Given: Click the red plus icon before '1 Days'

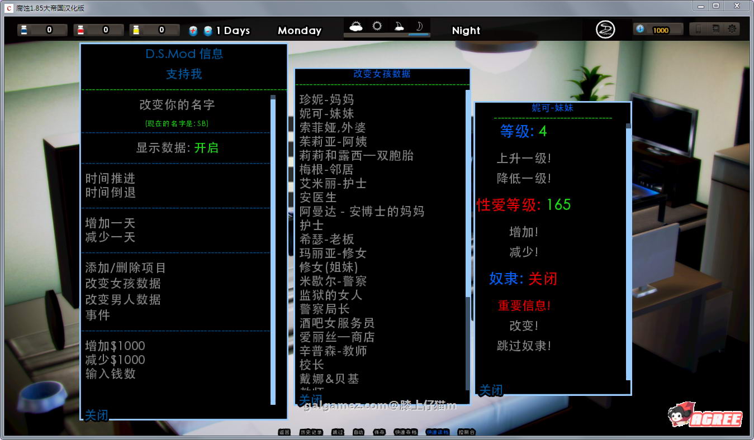Looking at the screenshot, I should click(192, 31).
